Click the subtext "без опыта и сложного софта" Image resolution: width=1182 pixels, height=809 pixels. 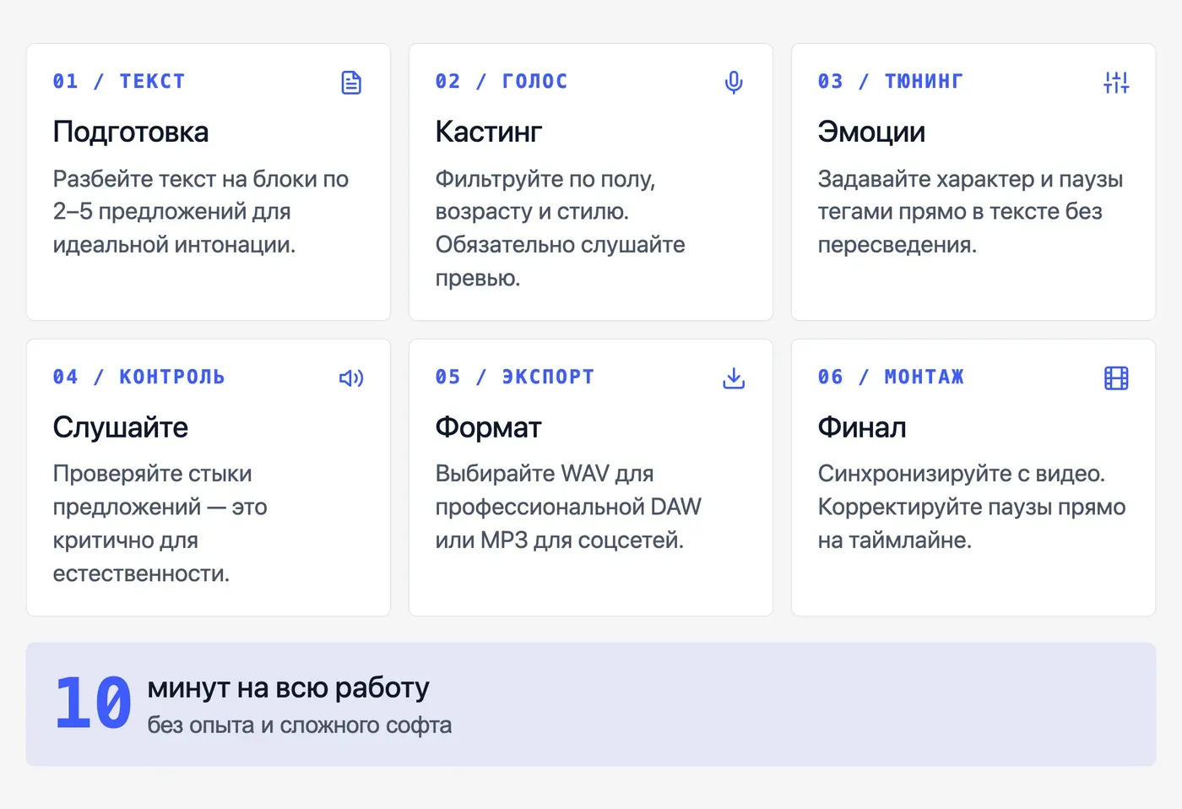300,725
